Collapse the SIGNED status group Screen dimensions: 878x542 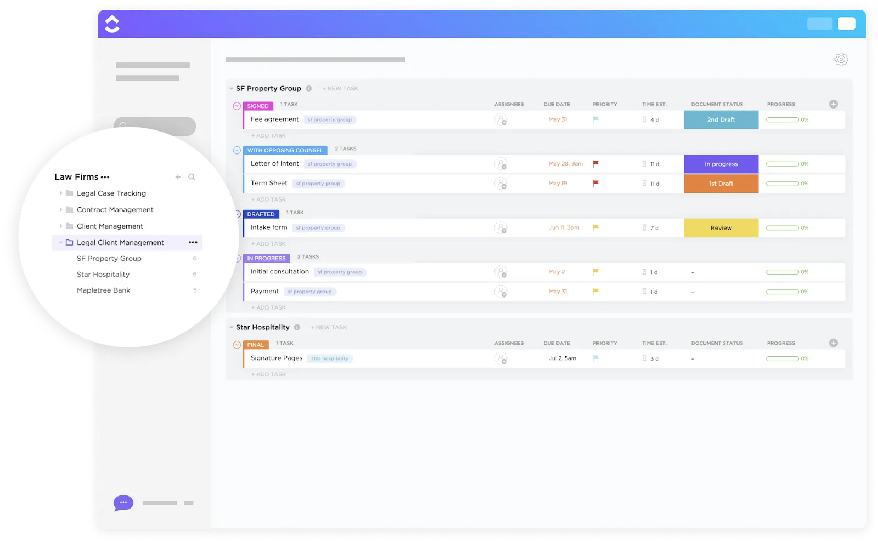237,106
